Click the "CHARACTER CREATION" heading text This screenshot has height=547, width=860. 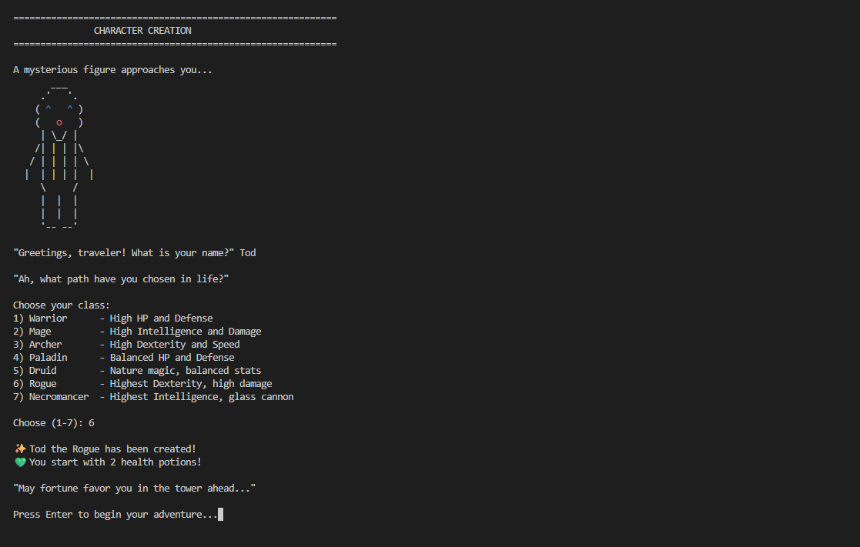coord(142,31)
